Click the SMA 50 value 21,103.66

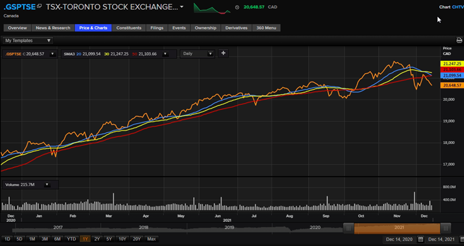[147, 54]
